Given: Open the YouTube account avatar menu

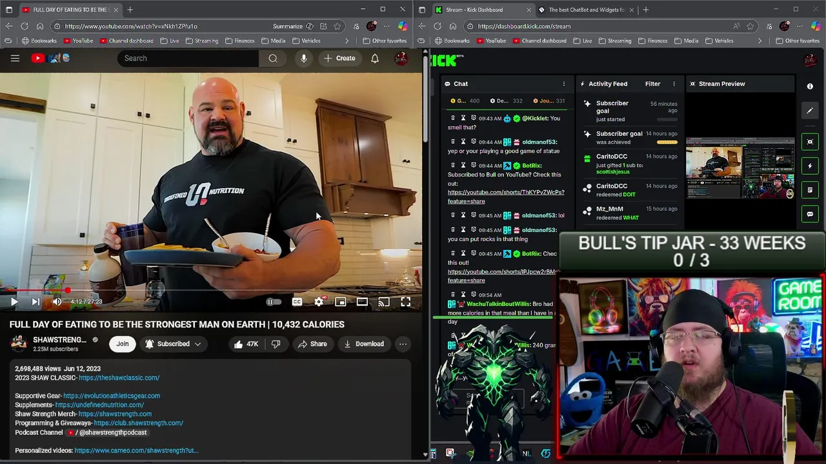Looking at the screenshot, I should click(401, 58).
